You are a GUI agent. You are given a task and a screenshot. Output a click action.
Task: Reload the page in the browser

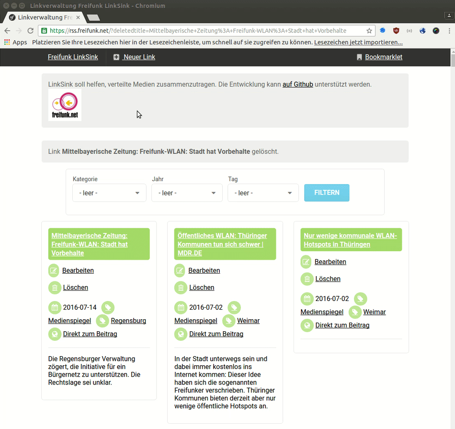pos(30,31)
